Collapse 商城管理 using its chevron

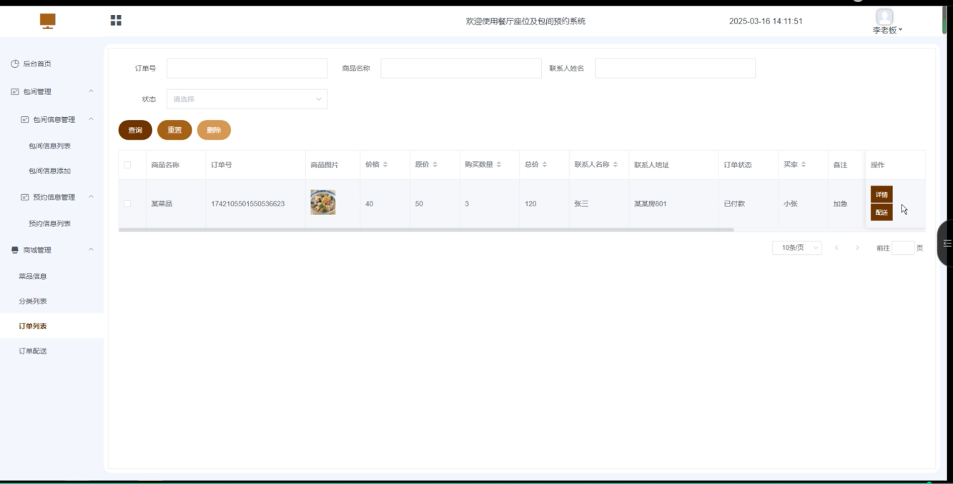91,250
